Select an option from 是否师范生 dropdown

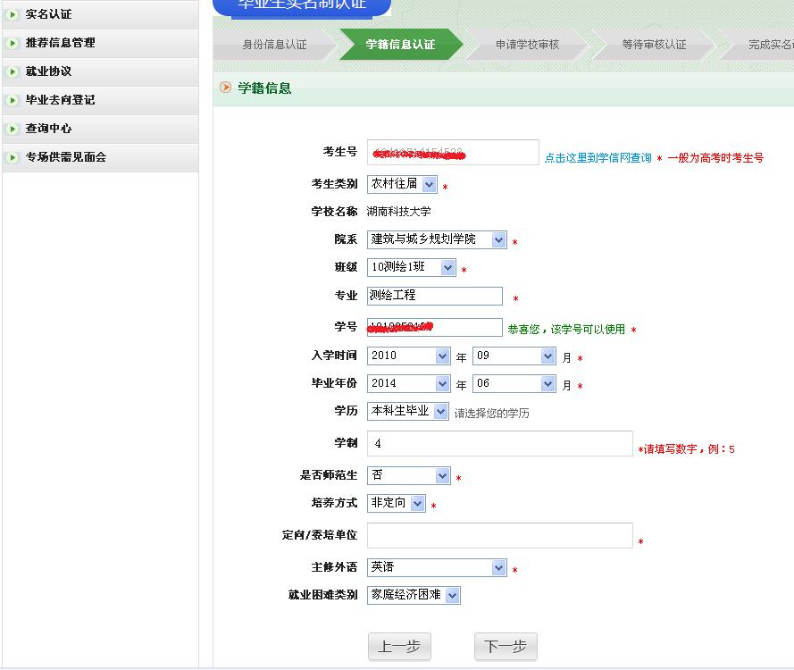click(x=442, y=476)
